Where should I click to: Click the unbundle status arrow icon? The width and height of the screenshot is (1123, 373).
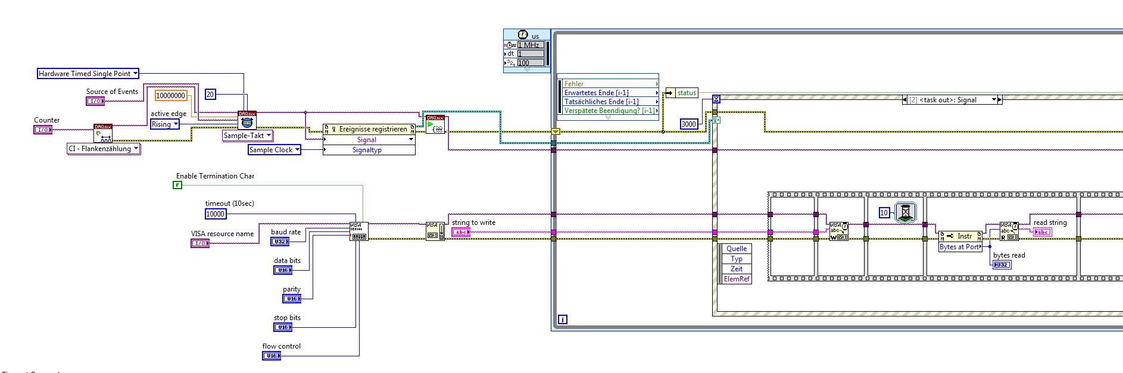pos(670,93)
